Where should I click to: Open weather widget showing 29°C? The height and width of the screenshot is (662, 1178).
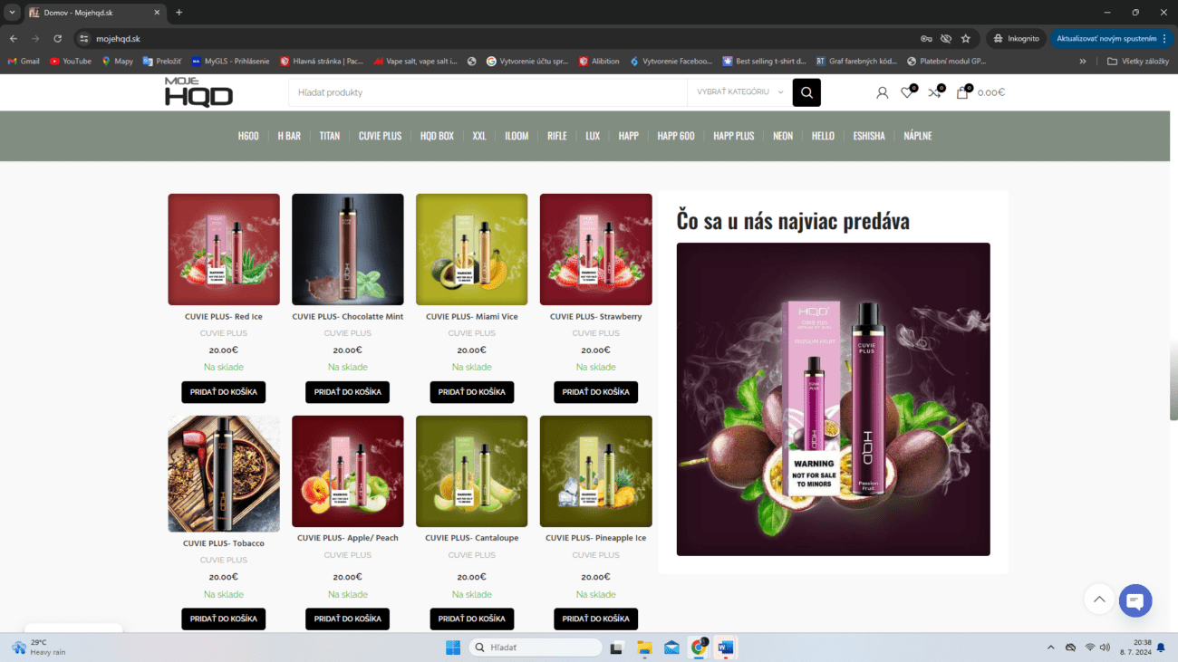[38, 648]
